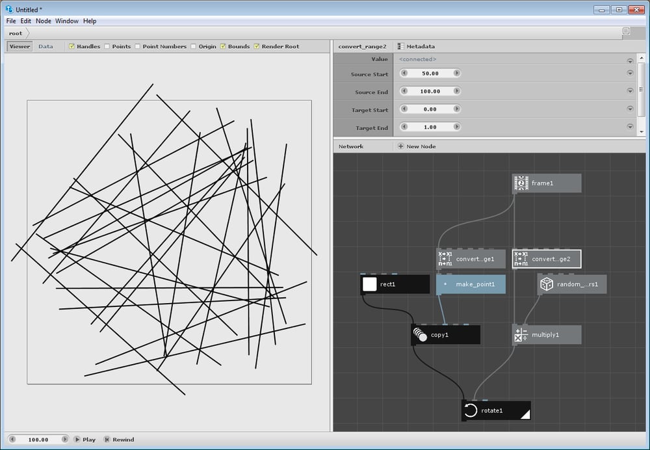Increase Source Start with right arrow
Screen dimensions: 650x450
pos(456,73)
